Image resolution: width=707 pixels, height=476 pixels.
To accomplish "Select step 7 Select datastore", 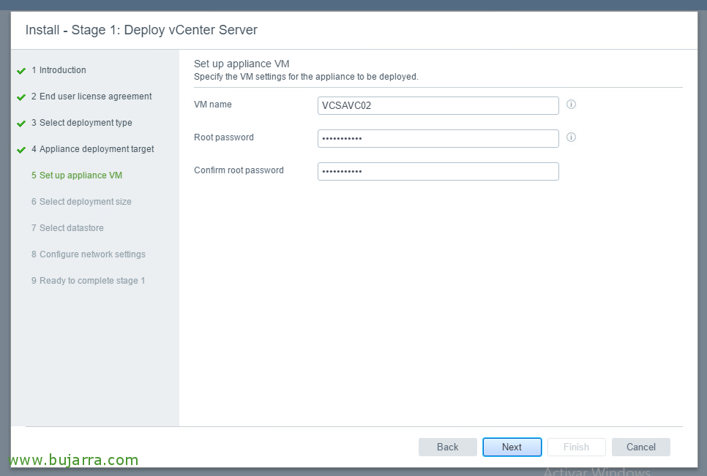I will coord(67,228).
